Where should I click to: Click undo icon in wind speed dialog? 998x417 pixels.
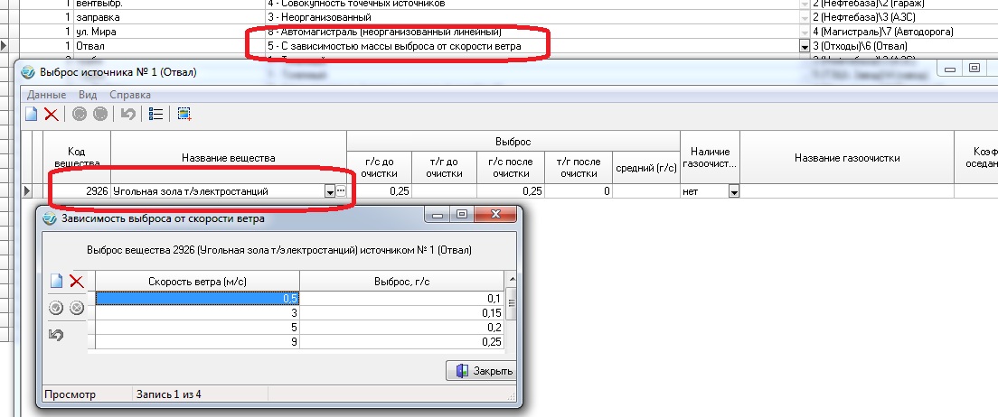click(x=56, y=335)
